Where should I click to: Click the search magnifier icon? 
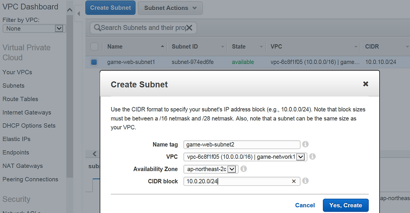point(97,28)
